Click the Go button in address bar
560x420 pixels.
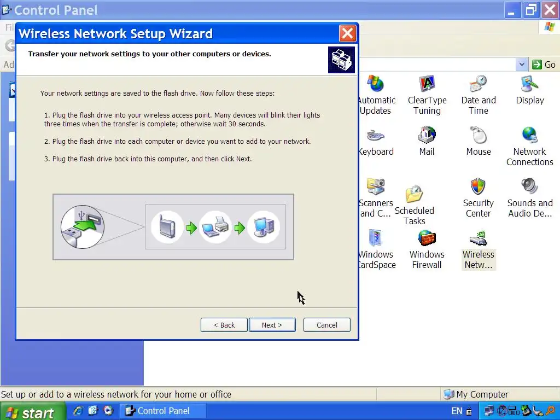coord(544,65)
